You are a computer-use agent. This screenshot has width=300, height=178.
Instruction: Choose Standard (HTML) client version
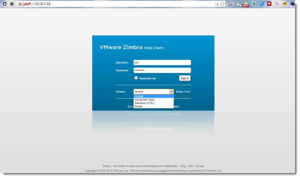point(153,103)
